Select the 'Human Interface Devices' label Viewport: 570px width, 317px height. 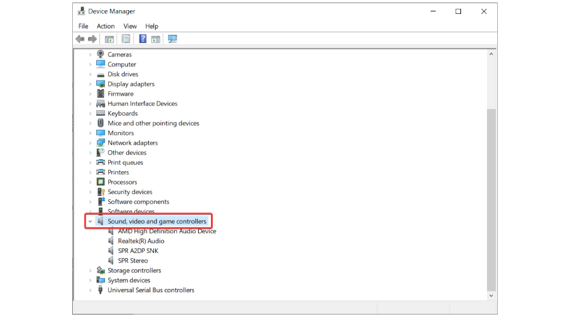[142, 103]
